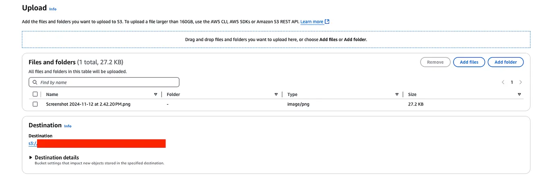
Task: Sort by Type column arrow
Action: click(x=397, y=95)
